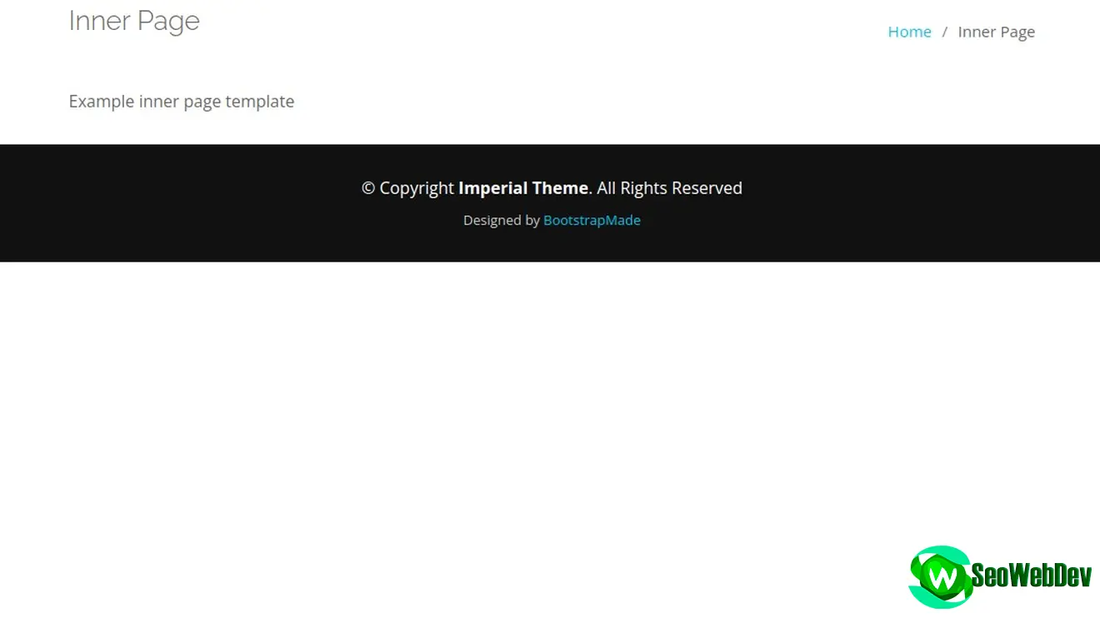Click the copyright © symbol in footer
This screenshot has height=618, width=1100.
click(x=368, y=188)
